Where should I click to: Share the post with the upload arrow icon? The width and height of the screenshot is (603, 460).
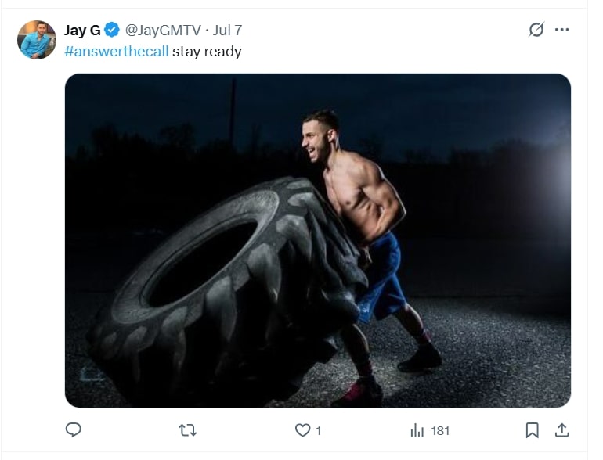point(561,430)
